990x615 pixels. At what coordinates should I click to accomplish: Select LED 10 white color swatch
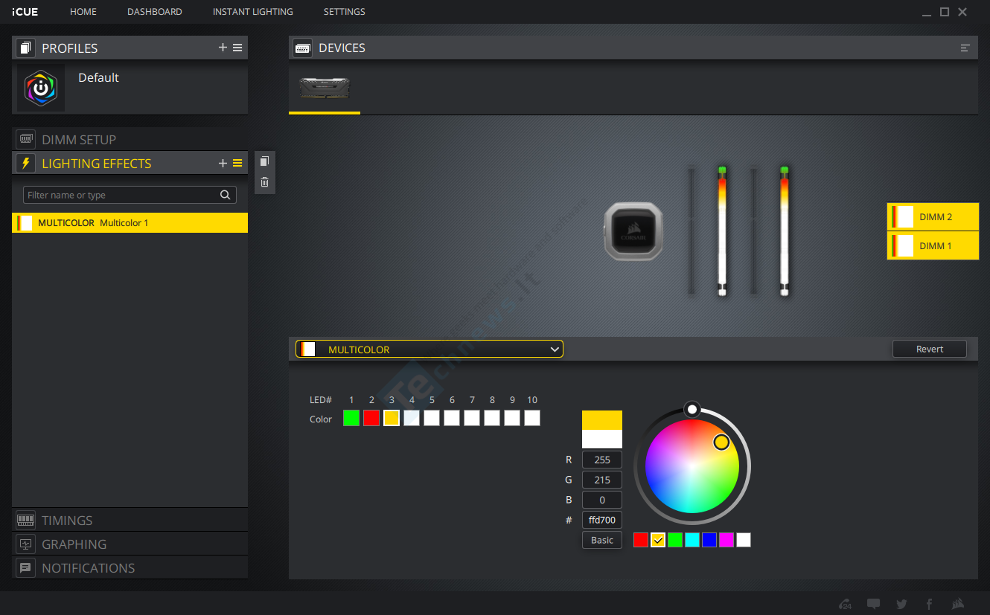click(x=532, y=418)
